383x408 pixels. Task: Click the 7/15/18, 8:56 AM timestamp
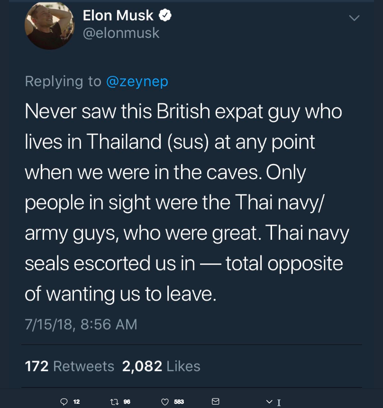pyautogui.click(x=81, y=325)
